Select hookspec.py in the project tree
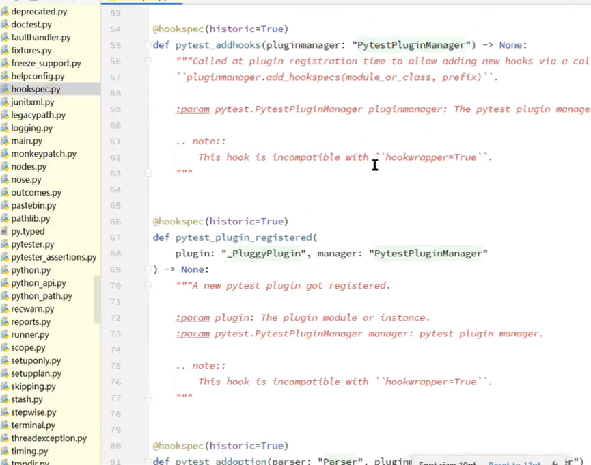Viewport: 591px width, 465px height. 36,89
